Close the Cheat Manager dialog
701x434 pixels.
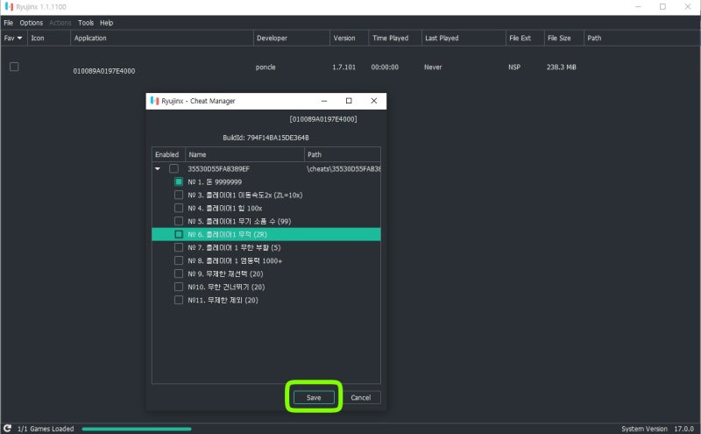pyautogui.click(x=374, y=101)
